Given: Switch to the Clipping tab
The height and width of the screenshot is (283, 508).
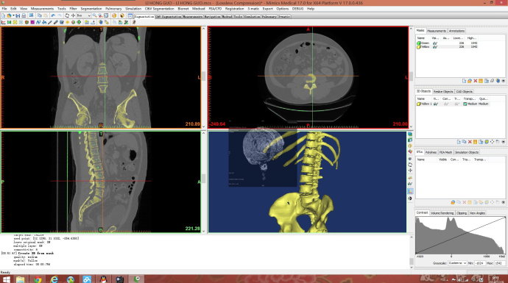Looking at the screenshot, I should click(x=462, y=213).
